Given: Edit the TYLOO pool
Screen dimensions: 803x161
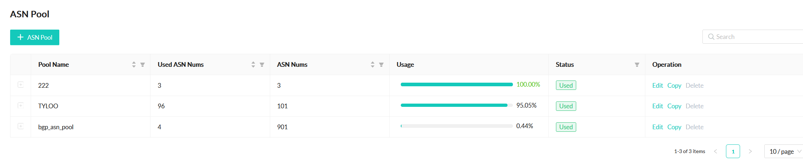Looking at the screenshot, I should (657, 106).
